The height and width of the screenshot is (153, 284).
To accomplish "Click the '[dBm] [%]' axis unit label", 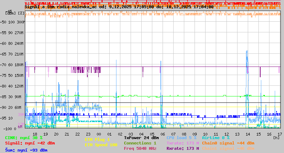I will click(x=15, y=13).
